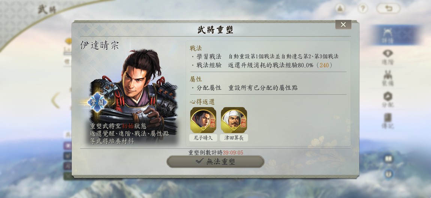The height and width of the screenshot is (198, 431).
Task: Close the 武將重塑 dialog
Action: point(343,25)
